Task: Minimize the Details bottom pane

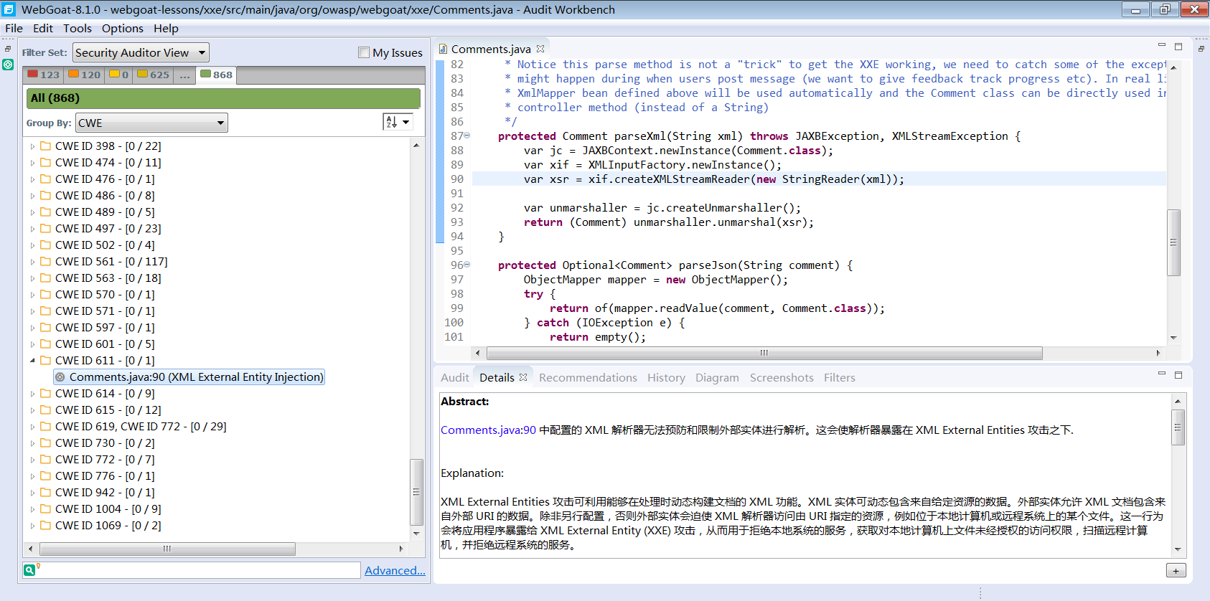Action: pyautogui.click(x=1162, y=374)
